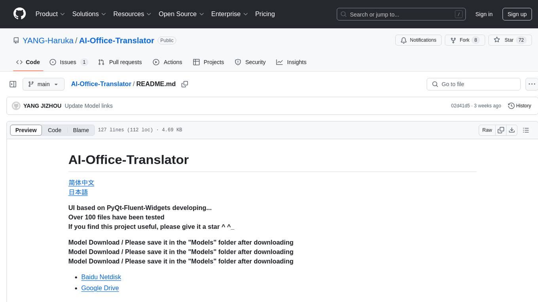The width and height of the screenshot is (538, 302).
Task: Open the Baidu Netdisk model link
Action: [x=101, y=277]
